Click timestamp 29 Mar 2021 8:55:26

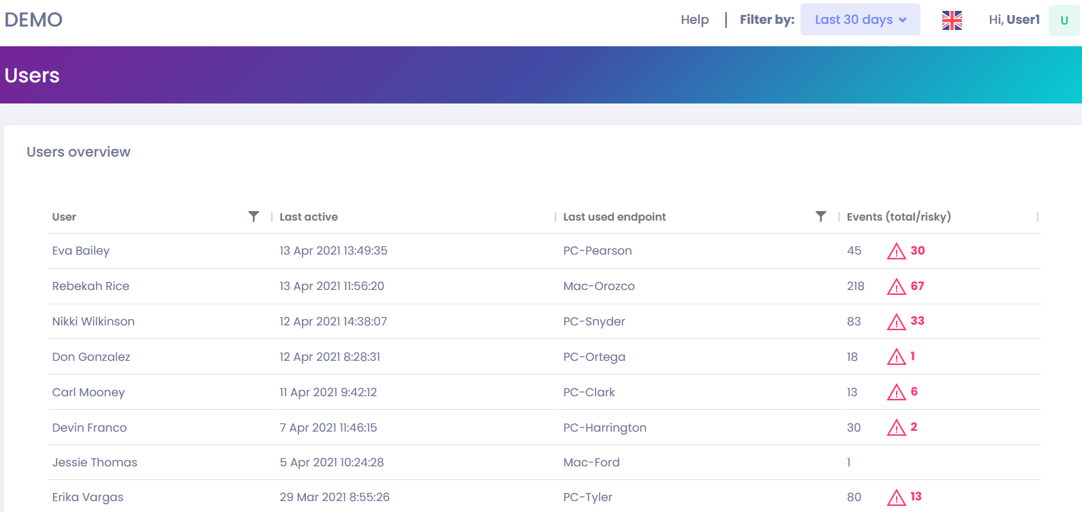point(335,497)
